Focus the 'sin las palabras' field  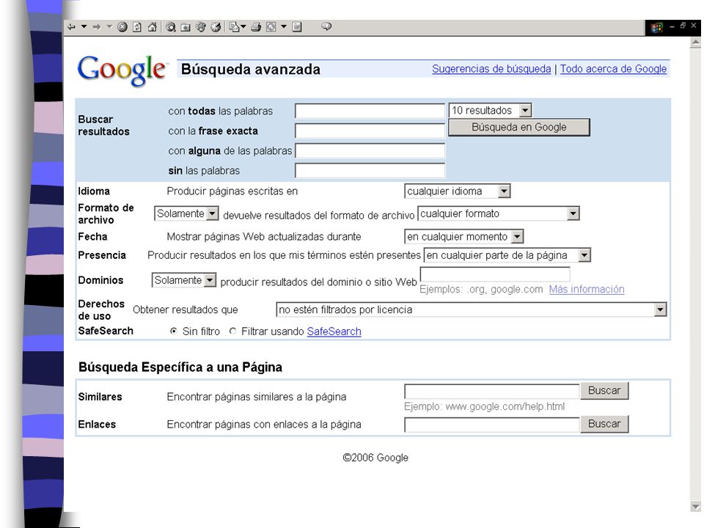pyautogui.click(x=370, y=170)
